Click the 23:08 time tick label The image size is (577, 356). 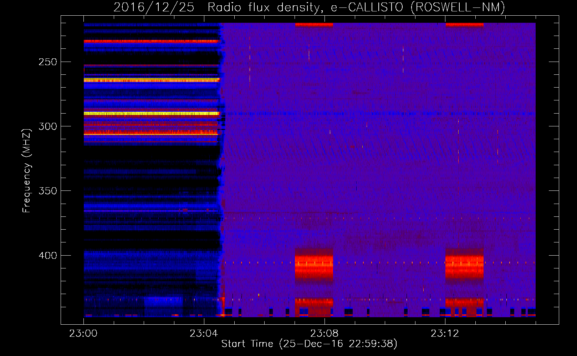[325, 334]
